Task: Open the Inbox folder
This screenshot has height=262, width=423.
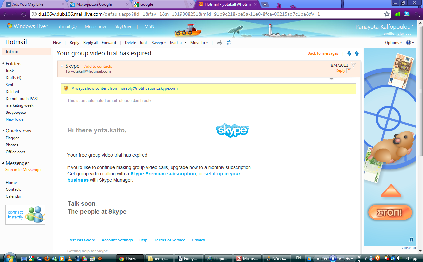Action: 26,52
